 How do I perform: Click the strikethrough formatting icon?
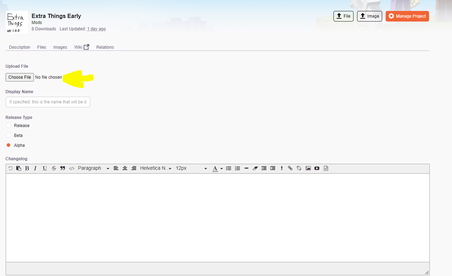pyautogui.click(x=54, y=168)
